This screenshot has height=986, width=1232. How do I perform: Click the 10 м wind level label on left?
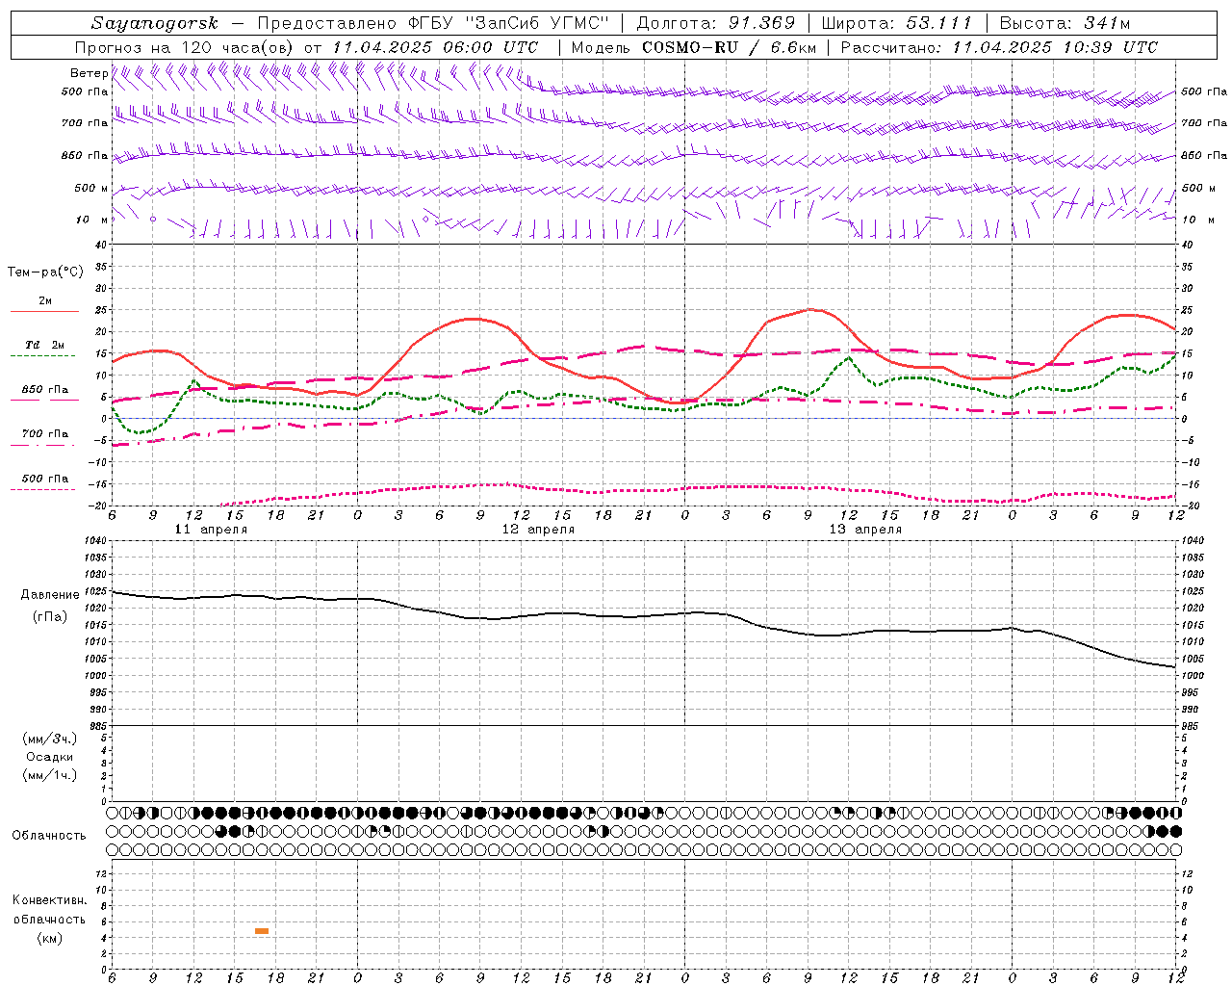tap(91, 221)
